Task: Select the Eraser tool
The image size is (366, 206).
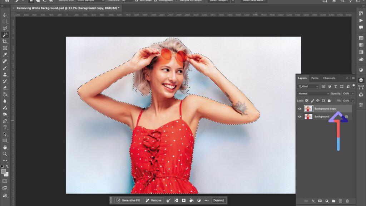Action: (x=5, y=88)
